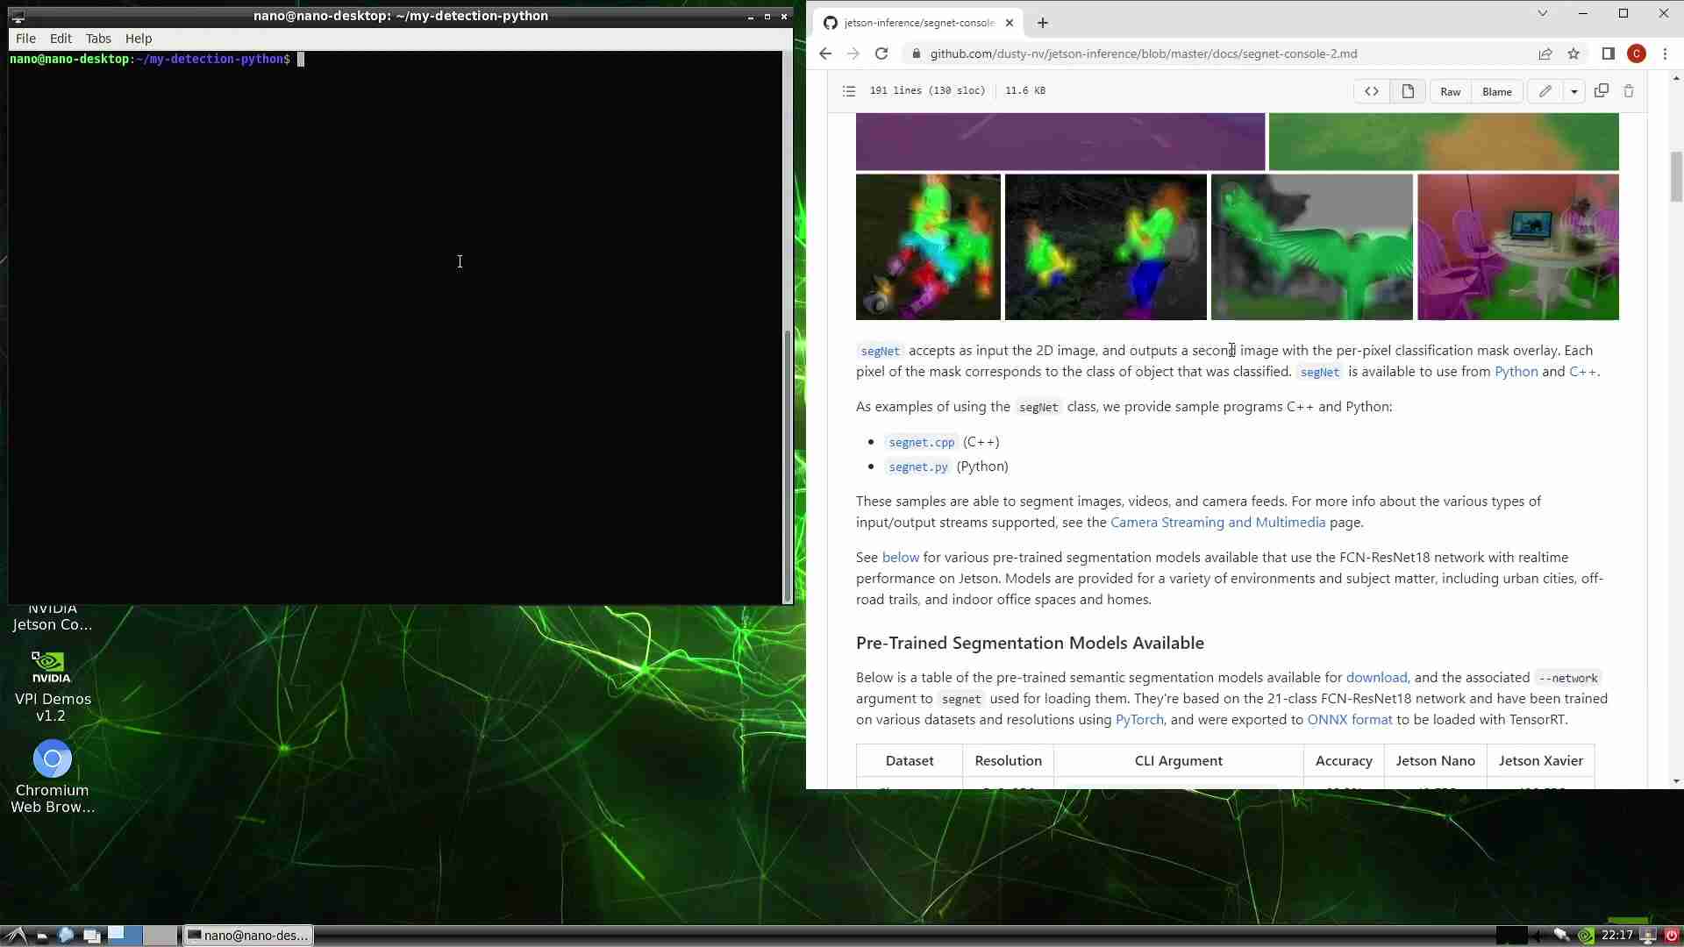Open the Tabs menu in terminal
The image size is (1684, 947).
coord(98,39)
